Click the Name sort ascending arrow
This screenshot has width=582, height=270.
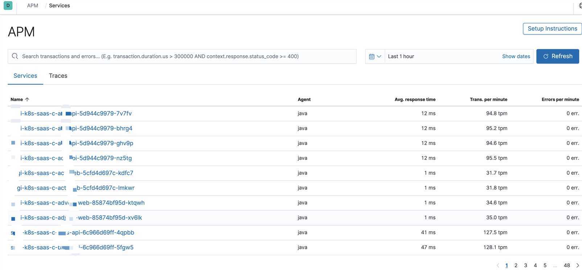(27, 99)
